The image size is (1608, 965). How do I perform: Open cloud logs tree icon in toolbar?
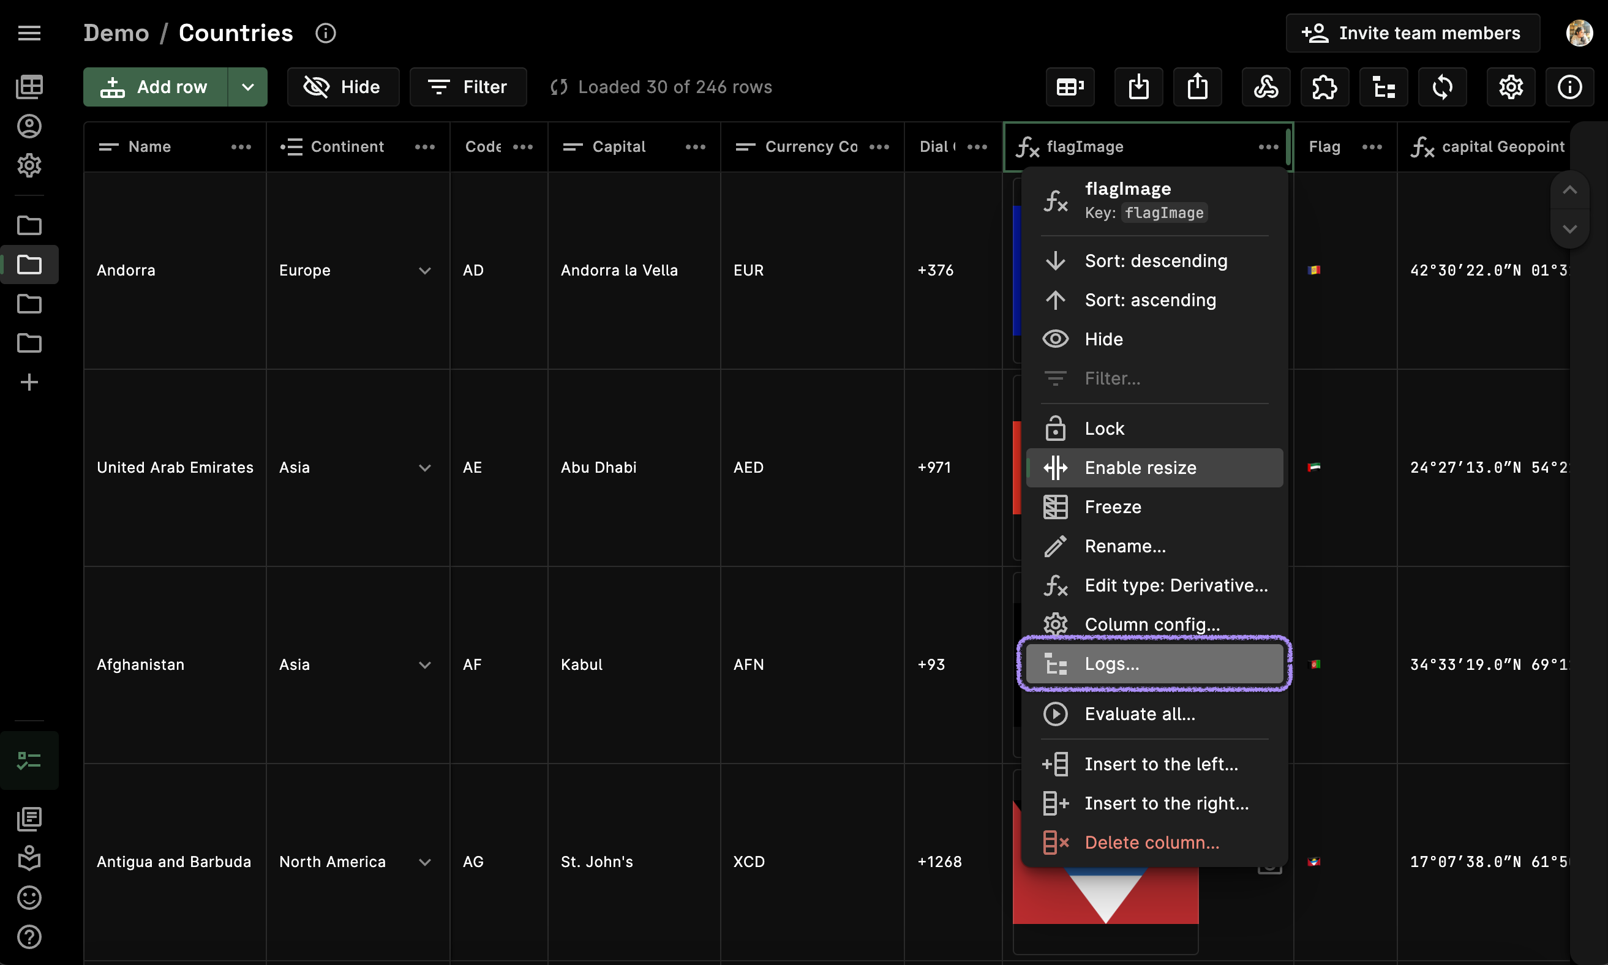[x=1383, y=87]
